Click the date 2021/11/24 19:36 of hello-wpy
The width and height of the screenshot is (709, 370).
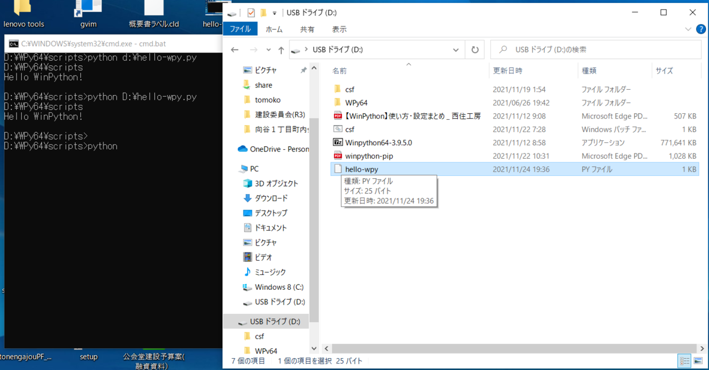522,169
